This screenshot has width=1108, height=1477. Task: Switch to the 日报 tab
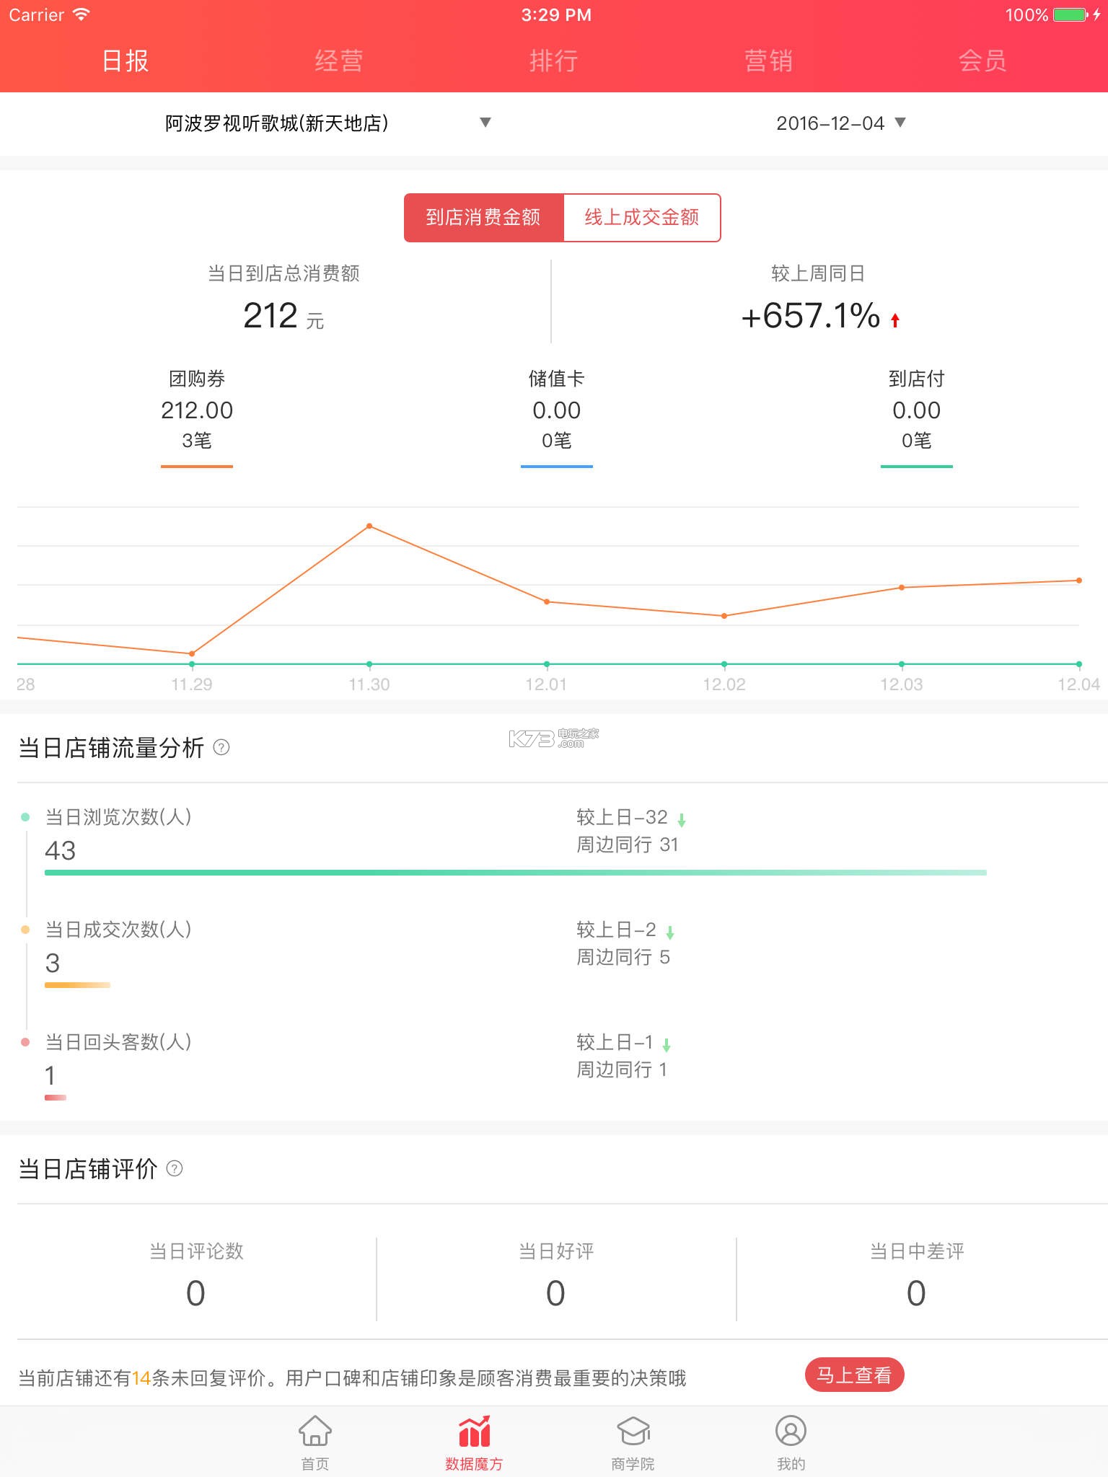126,61
